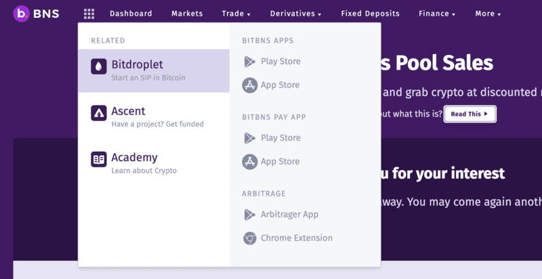Click the Read This button
Image resolution: width=542 pixels, height=279 pixels.
point(470,114)
